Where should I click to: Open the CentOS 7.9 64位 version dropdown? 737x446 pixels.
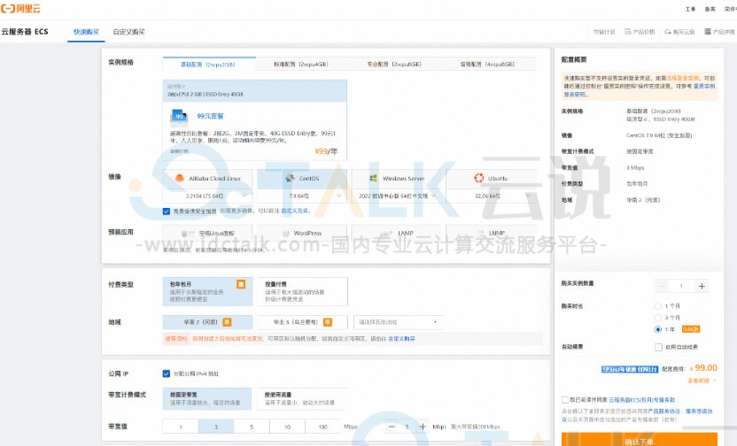[302, 196]
